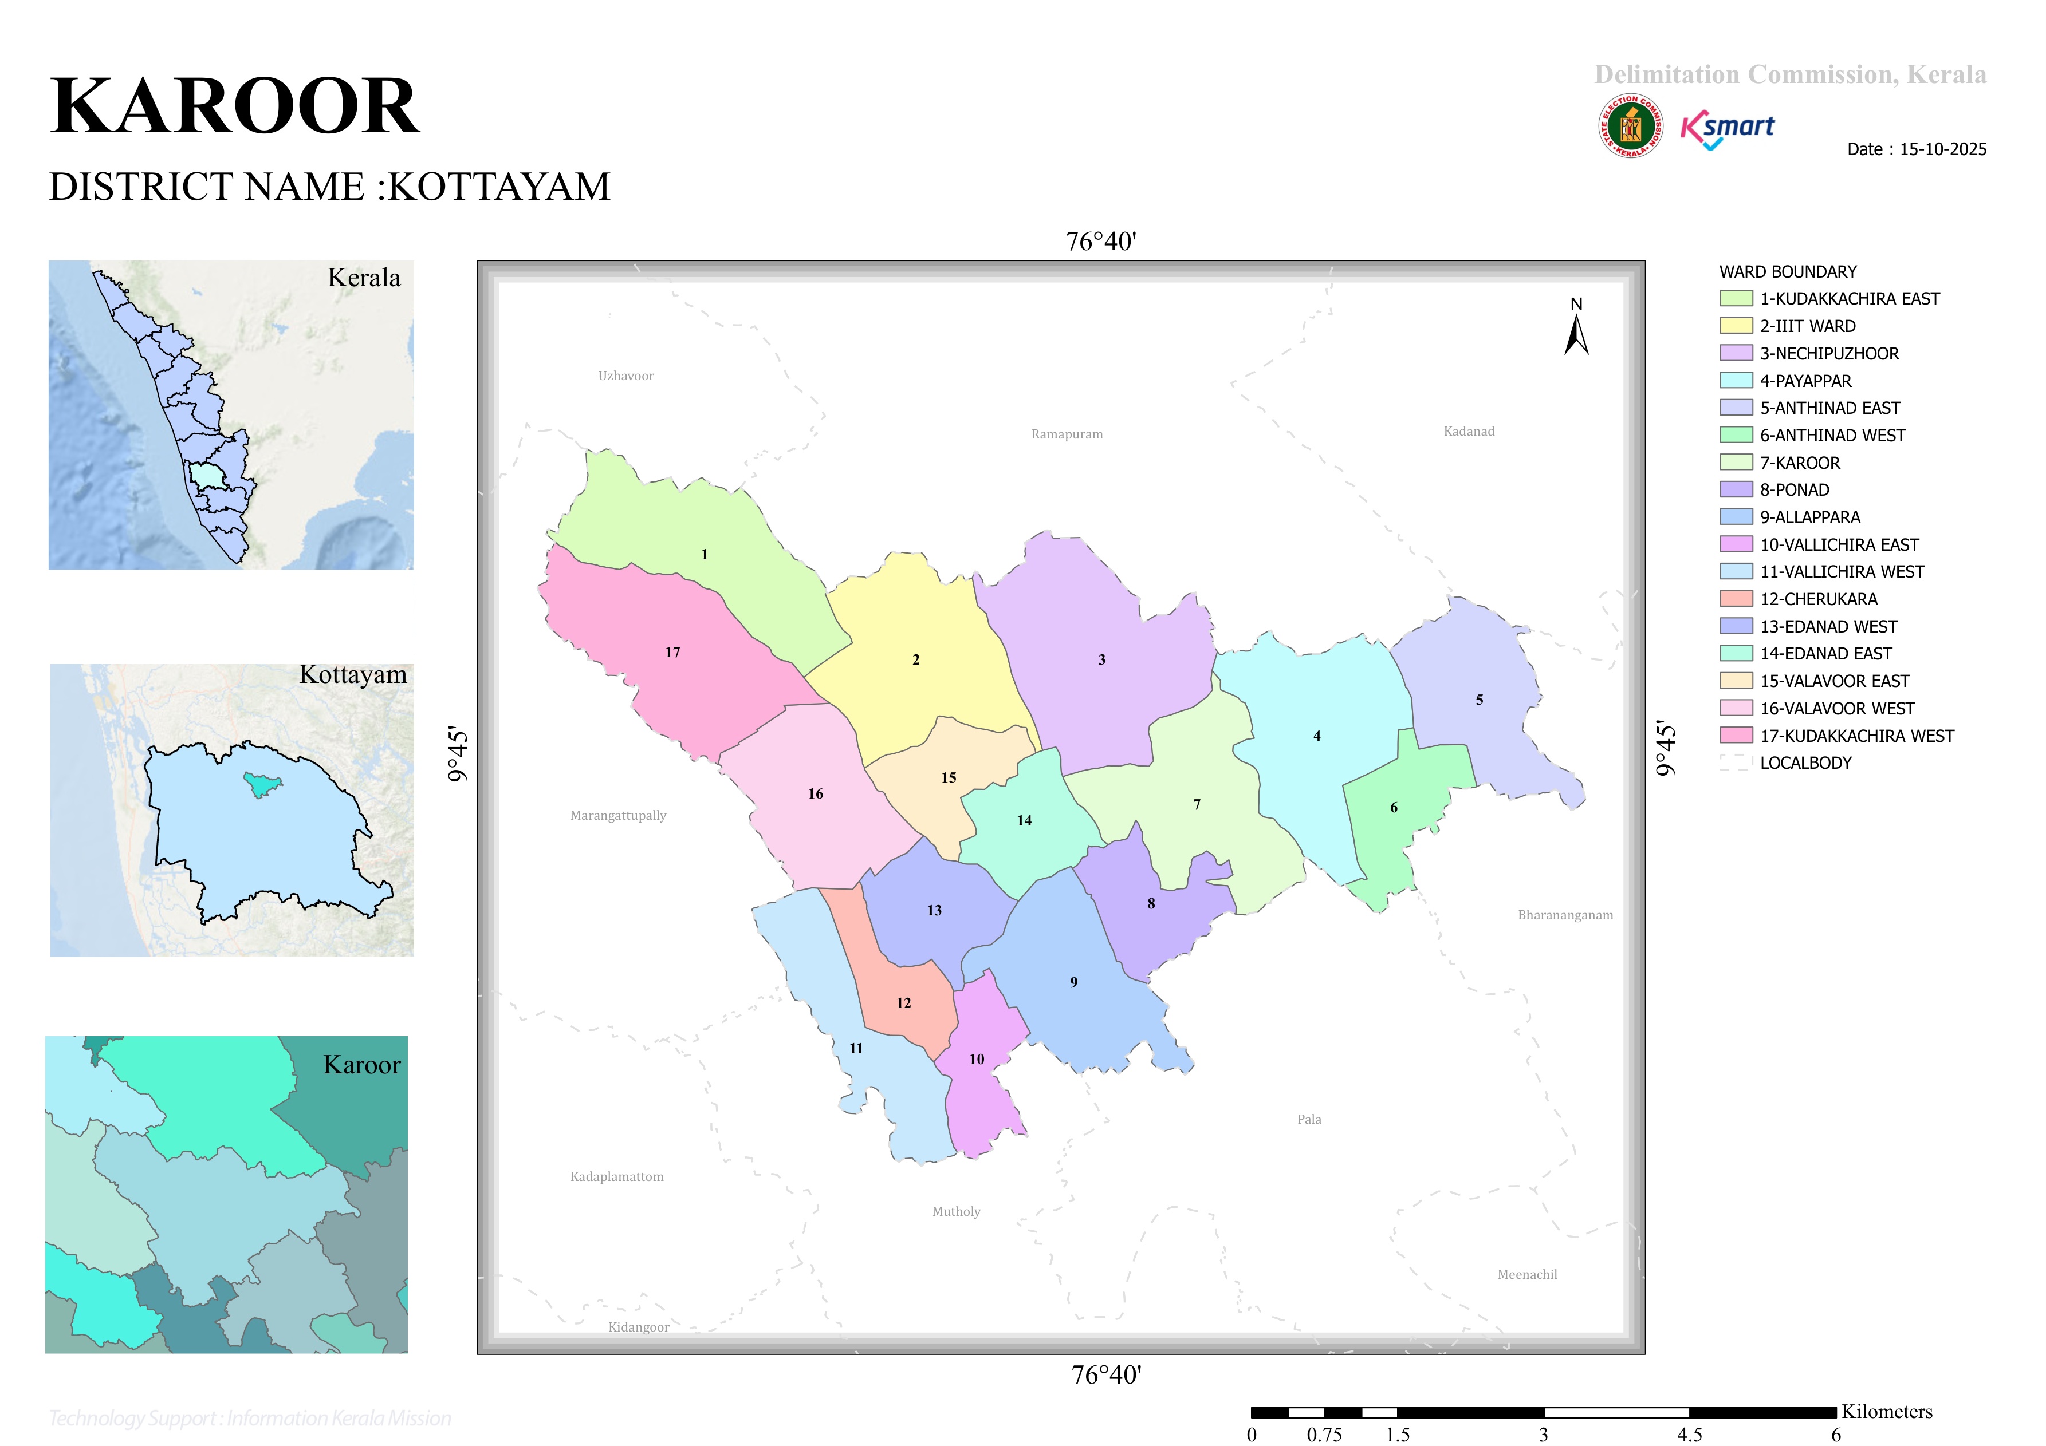This screenshot has height=1446, width=2046.
Task: Select the Kerala state inset map
Action: (x=231, y=415)
